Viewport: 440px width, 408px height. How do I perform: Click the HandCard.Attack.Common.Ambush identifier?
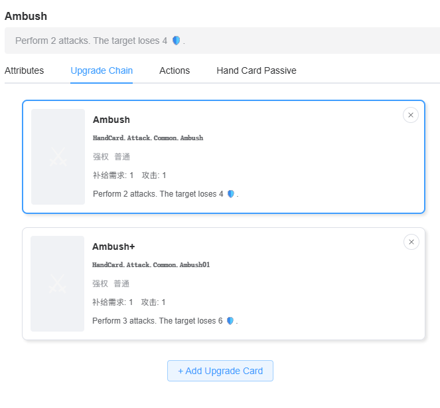point(148,138)
